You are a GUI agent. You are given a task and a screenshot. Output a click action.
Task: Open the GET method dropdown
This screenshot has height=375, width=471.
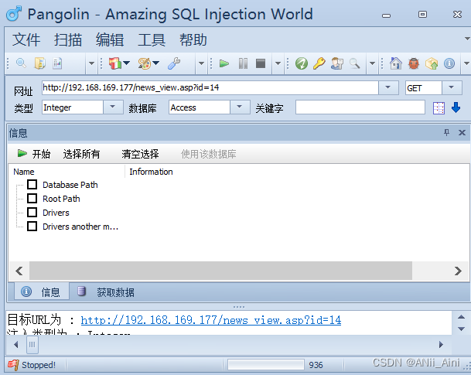[452, 87]
